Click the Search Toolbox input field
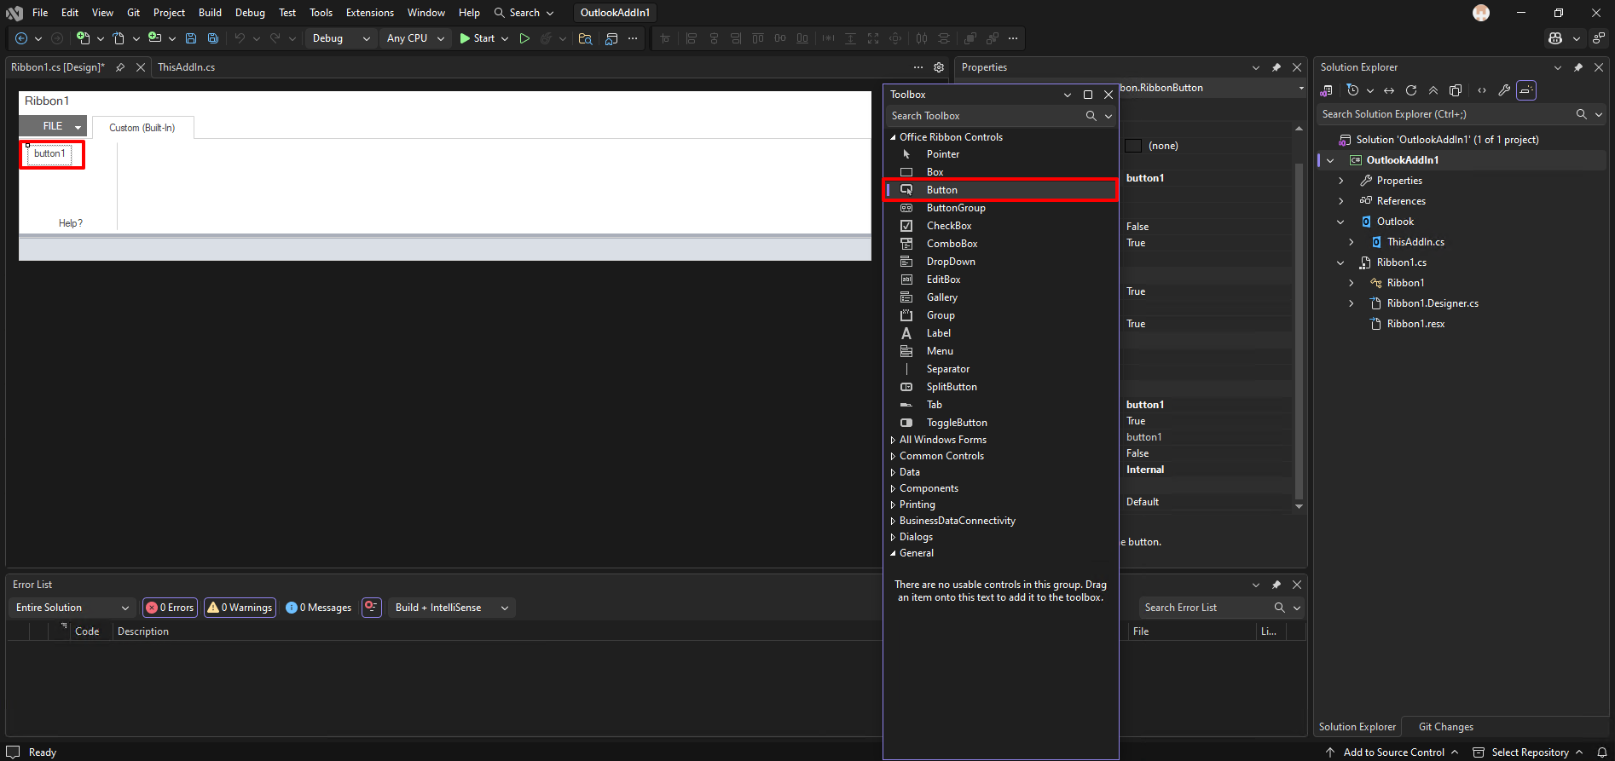Screen dimensions: 1615x761 click(x=985, y=116)
